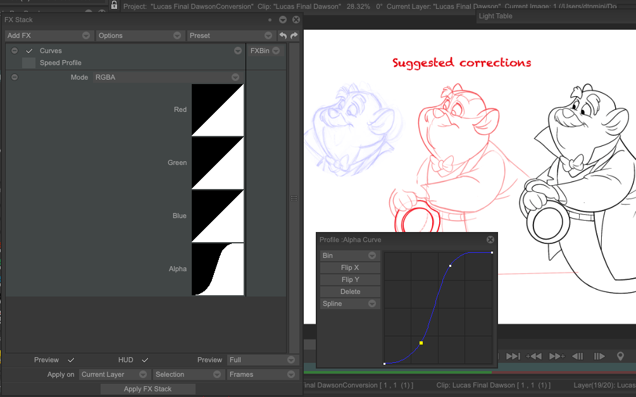Click the lock icon beside the project info

(x=115, y=5)
